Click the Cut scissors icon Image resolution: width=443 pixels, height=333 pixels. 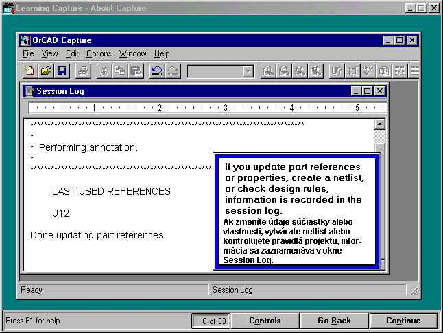104,71
